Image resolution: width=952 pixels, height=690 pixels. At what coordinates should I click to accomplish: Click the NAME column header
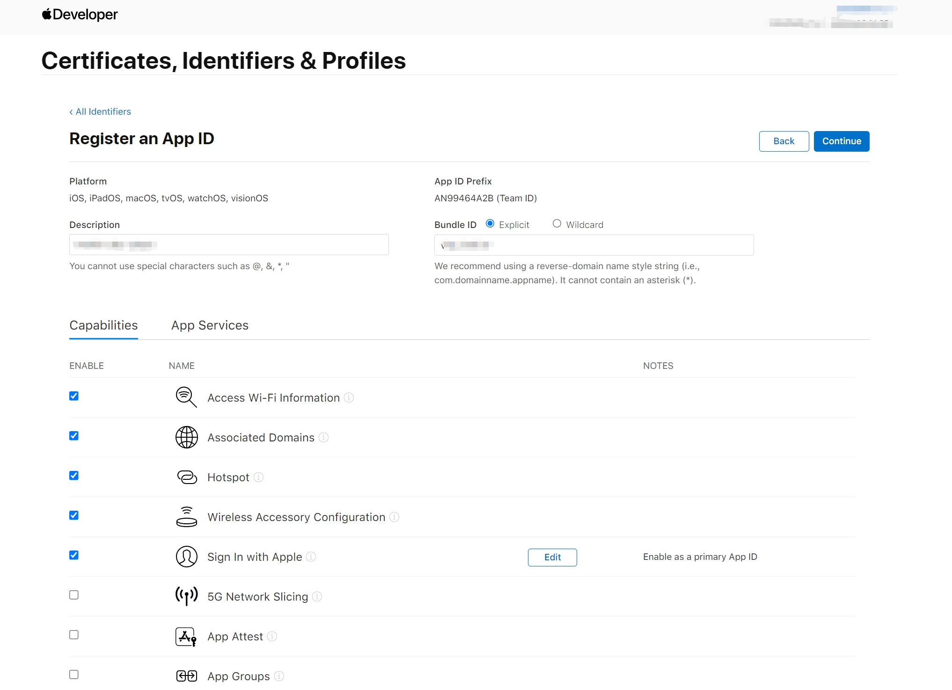click(x=182, y=366)
